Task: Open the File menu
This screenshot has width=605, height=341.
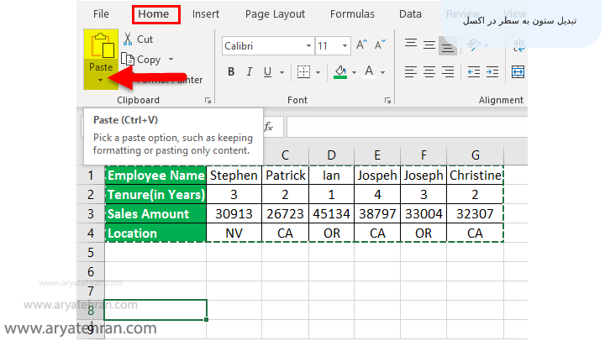Action: tap(101, 13)
